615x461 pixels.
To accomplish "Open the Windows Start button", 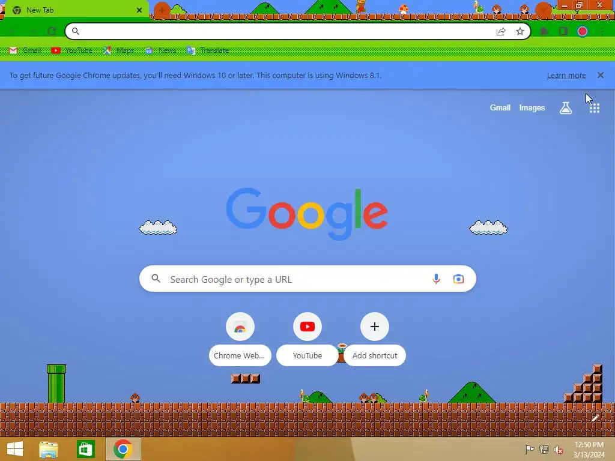I will click(x=15, y=449).
